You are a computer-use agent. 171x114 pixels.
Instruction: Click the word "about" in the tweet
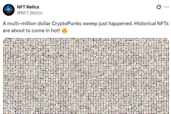coord(17,30)
